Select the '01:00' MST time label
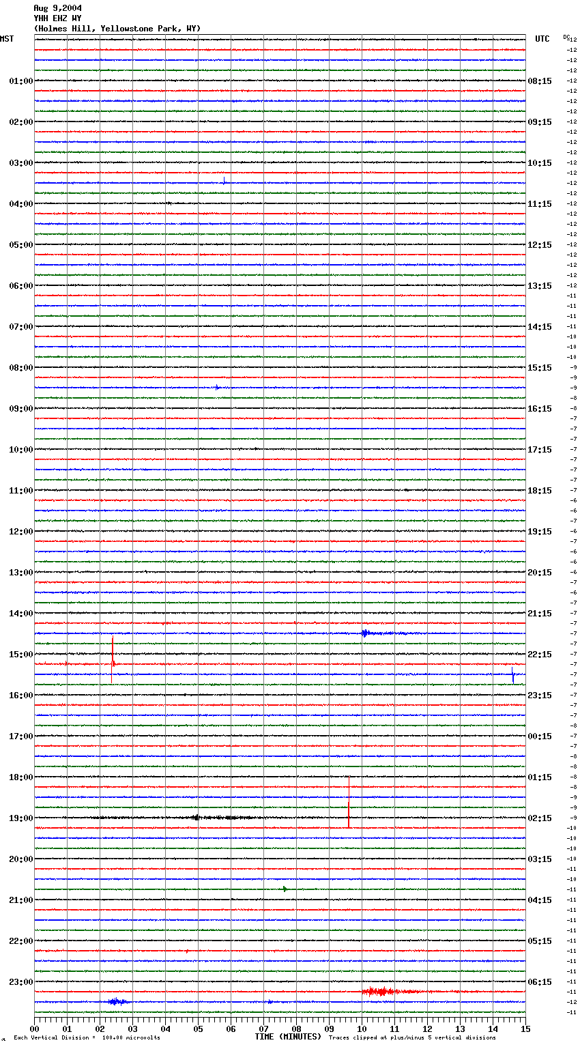 [21, 81]
